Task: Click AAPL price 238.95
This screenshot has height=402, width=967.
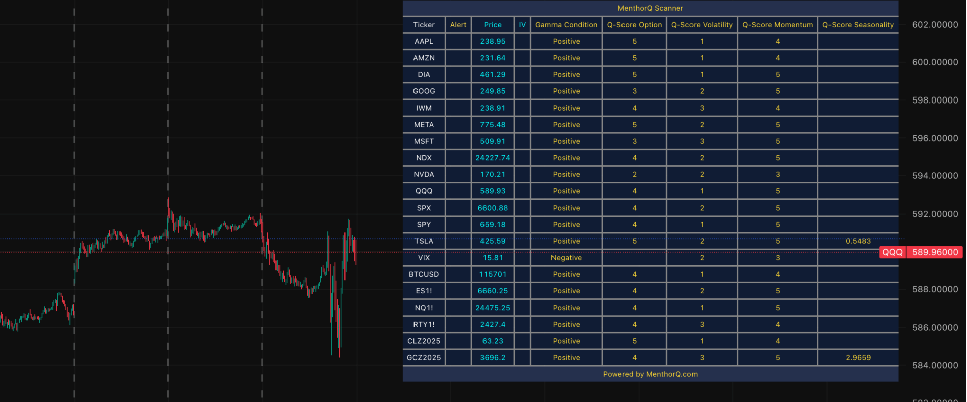Action: 493,41
